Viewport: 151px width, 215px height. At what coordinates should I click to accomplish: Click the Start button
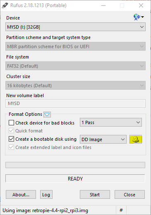tap(95, 195)
